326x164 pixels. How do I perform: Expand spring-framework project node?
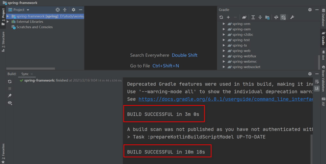click(x=8, y=16)
